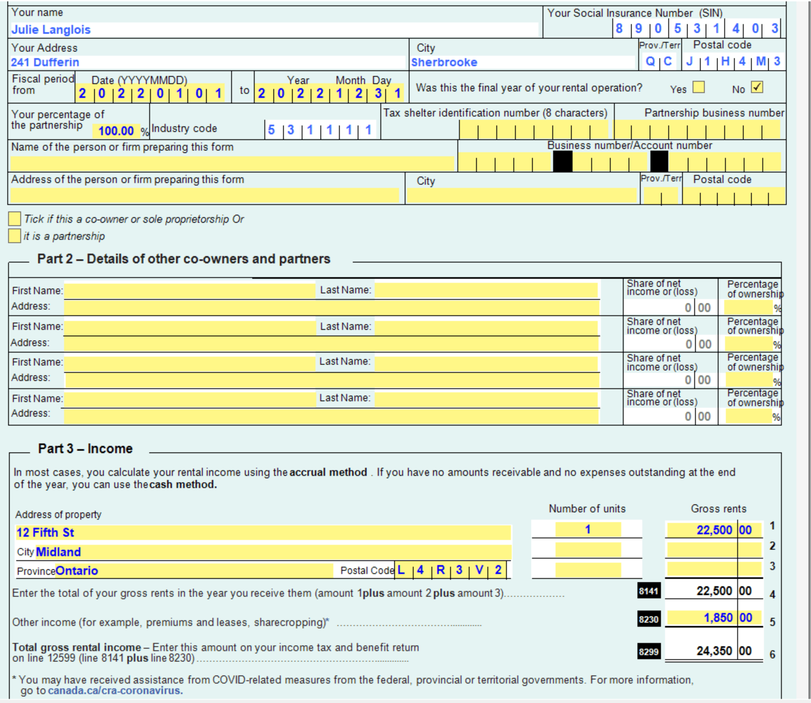
Task: Click the Other income field showing 1,850
Action: click(703, 617)
